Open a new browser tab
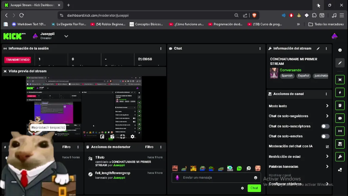This screenshot has height=196, width=348. (x=69, y=5)
